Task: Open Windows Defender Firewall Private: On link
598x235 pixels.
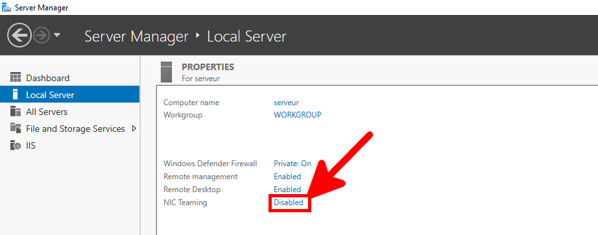Action: pyautogui.click(x=293, y=164)
